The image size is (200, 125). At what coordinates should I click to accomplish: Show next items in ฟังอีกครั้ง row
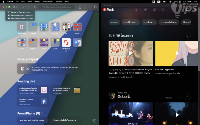pos(188,98)
